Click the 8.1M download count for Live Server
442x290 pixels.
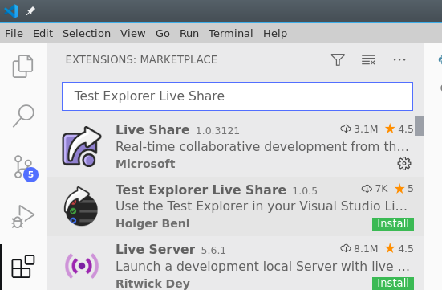tap(359, 249)
